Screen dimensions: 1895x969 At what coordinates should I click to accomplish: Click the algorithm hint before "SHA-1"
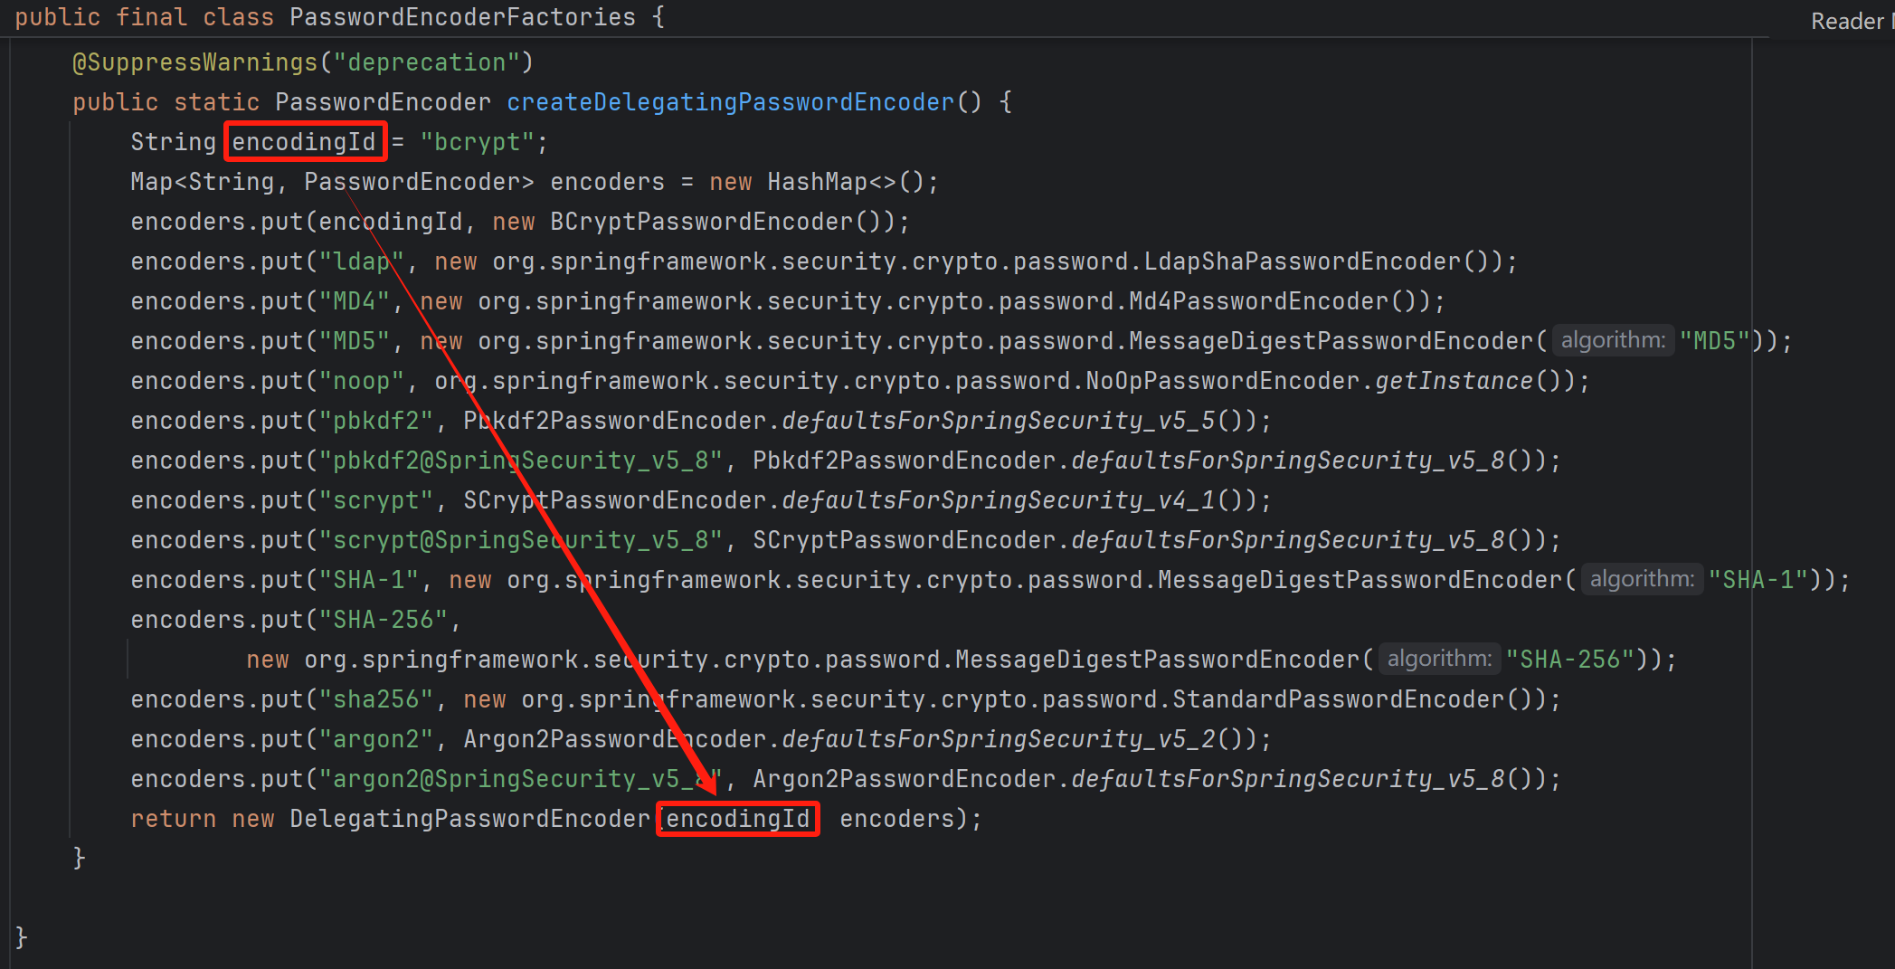(1642, 580)
